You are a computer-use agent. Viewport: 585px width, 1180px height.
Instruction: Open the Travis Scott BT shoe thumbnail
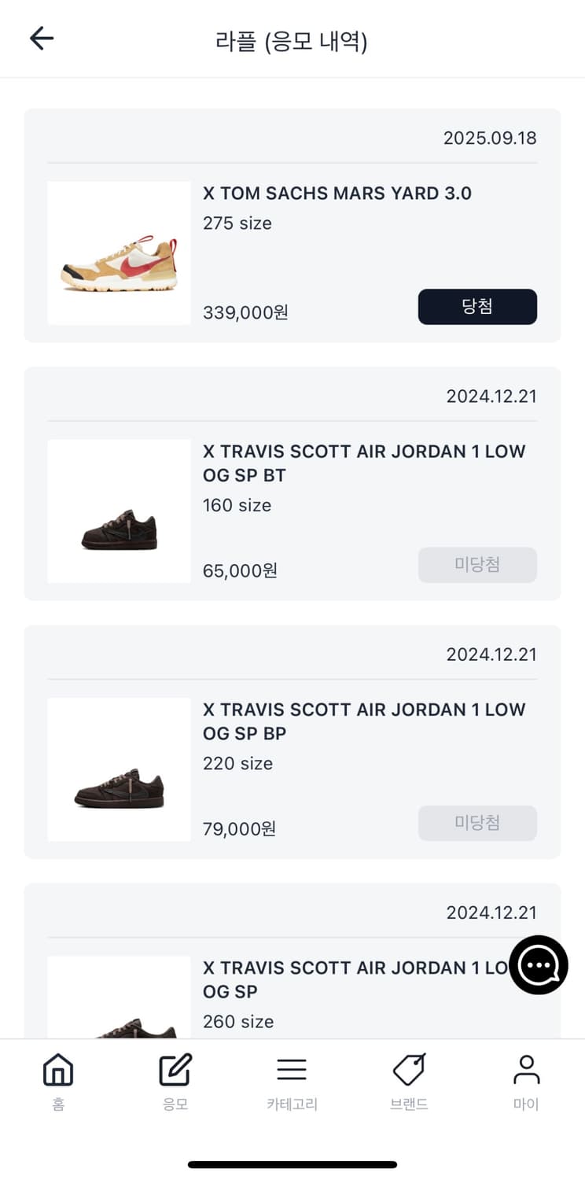coord(119,511)
